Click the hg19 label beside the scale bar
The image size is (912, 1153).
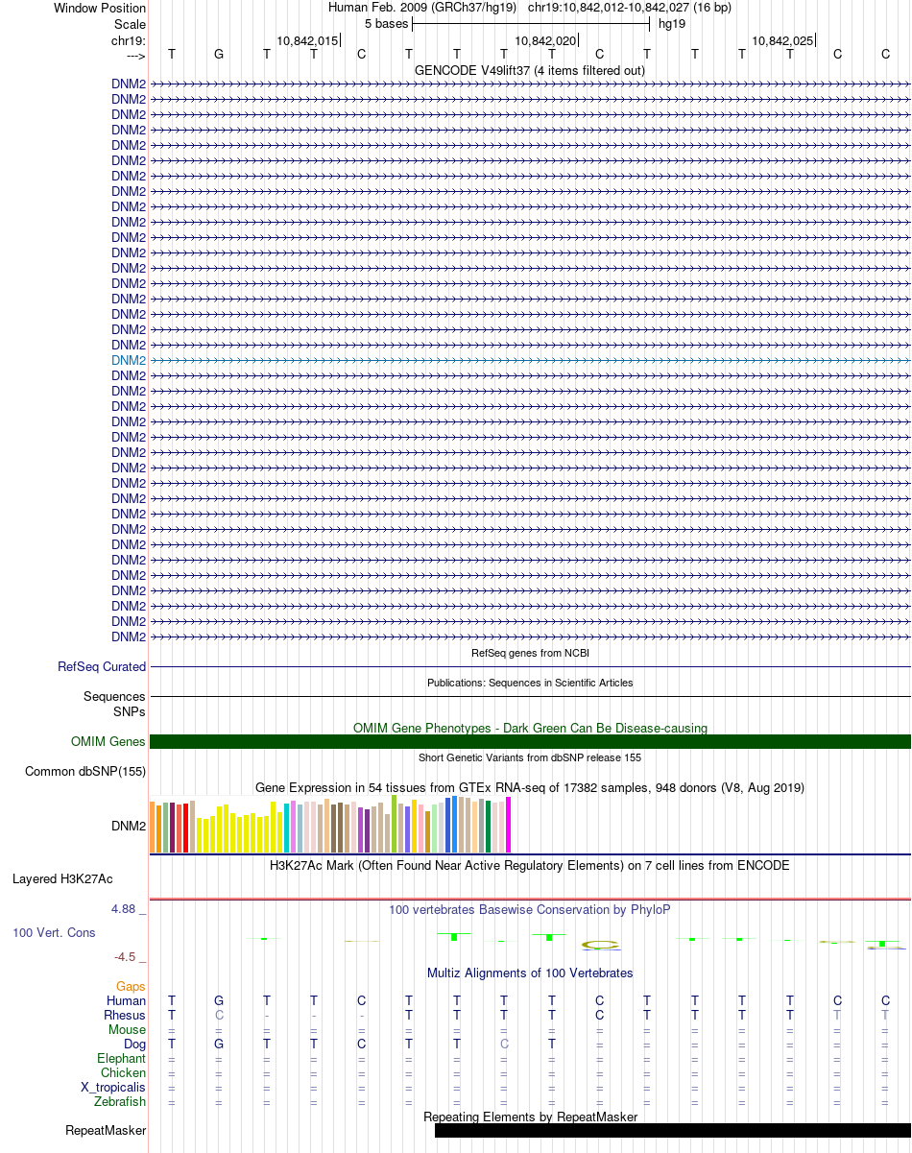[672, 23]
